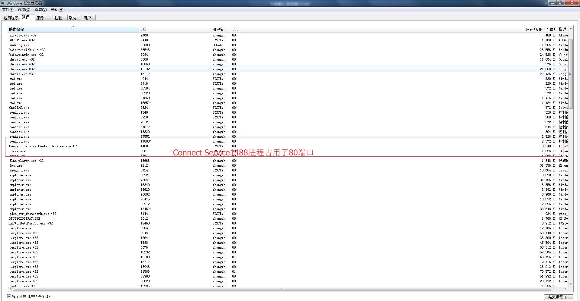Screen dimensions: 580x301
Task: Select the HPCP1020STRAY.EXE process
Action: (x=288, y=218)
